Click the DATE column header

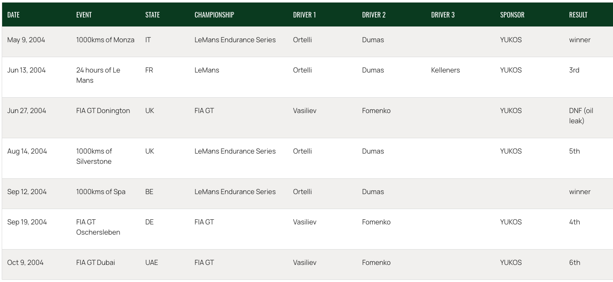point(13,15)
